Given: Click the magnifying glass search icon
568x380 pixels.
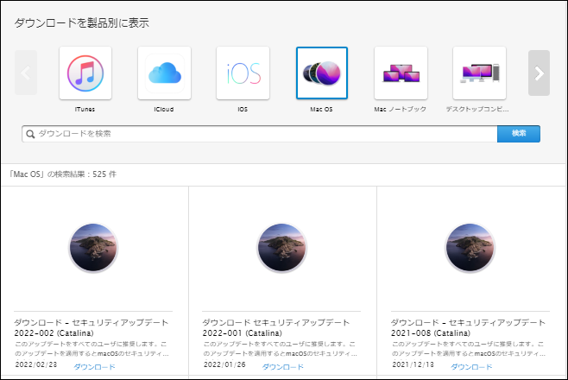Looking at the screenshot, I should [x=30, y=134].
